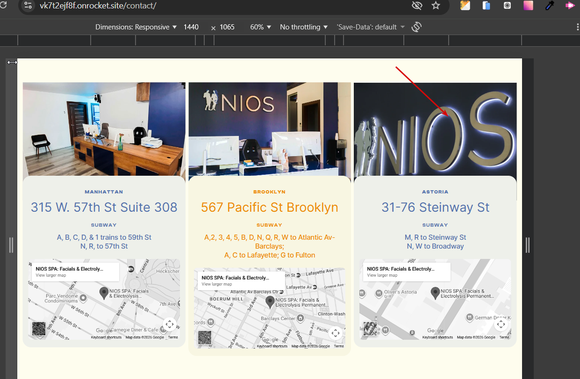Click the Manhattan reception desk photo
This screenshot has width=580, height=379.
104,129
